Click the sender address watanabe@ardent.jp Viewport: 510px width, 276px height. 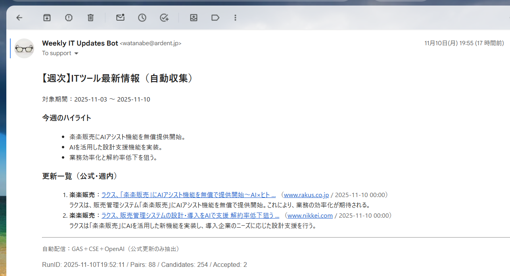150,44
